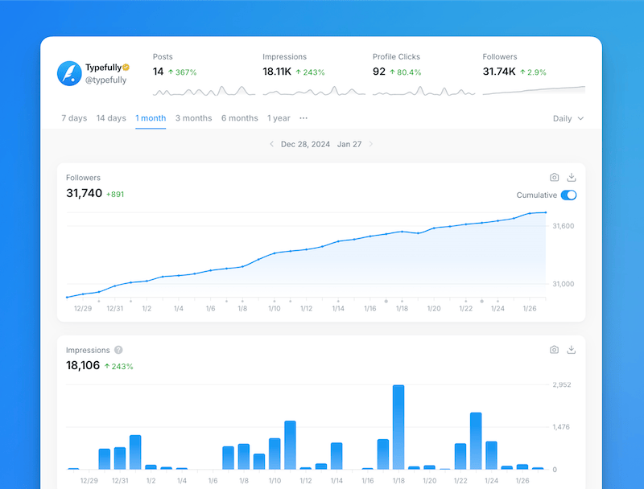Select the 7 days tab
Screen dimensions: 644x489
(x=74, y=118)
